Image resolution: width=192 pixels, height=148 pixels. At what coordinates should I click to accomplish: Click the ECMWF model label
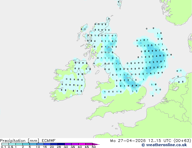pyautogui.click(x=49, y=141)
